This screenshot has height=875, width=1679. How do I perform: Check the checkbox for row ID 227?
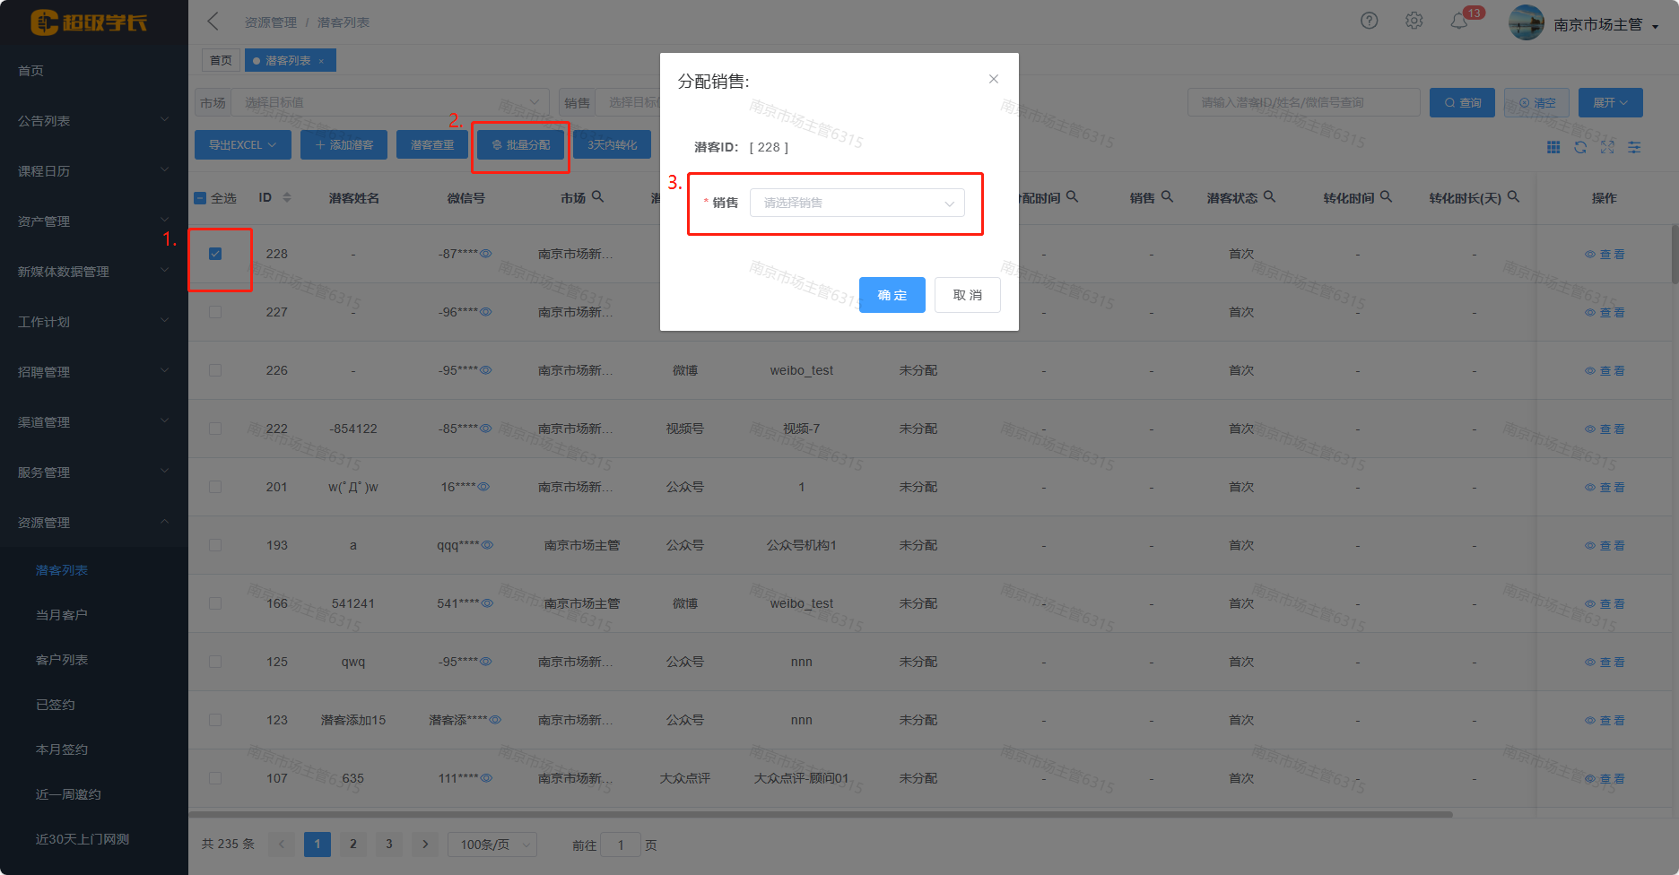215,312
